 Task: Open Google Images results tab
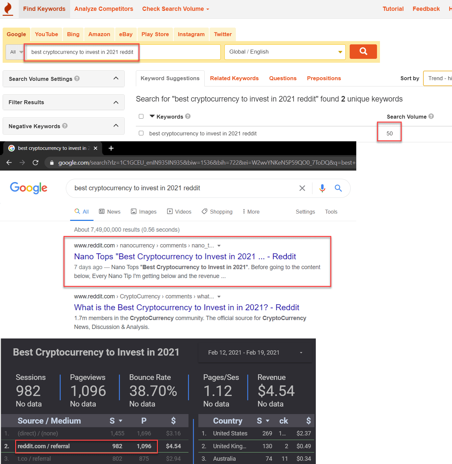pos(144,212)
